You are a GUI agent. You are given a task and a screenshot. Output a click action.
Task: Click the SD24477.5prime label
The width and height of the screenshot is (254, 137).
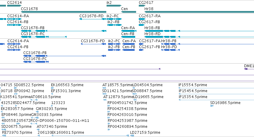(x=30, y=103)
